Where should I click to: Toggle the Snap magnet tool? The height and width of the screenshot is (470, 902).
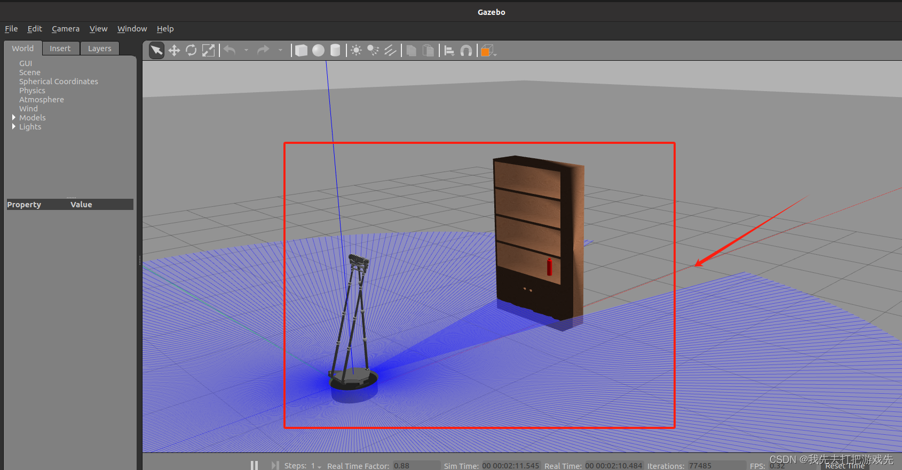[x=466, y=51]
